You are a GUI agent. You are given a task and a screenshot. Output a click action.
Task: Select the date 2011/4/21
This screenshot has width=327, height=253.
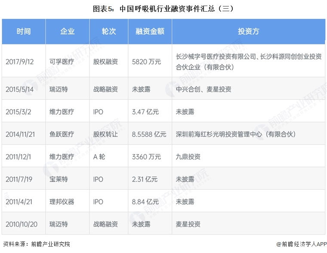pos(19,202)
